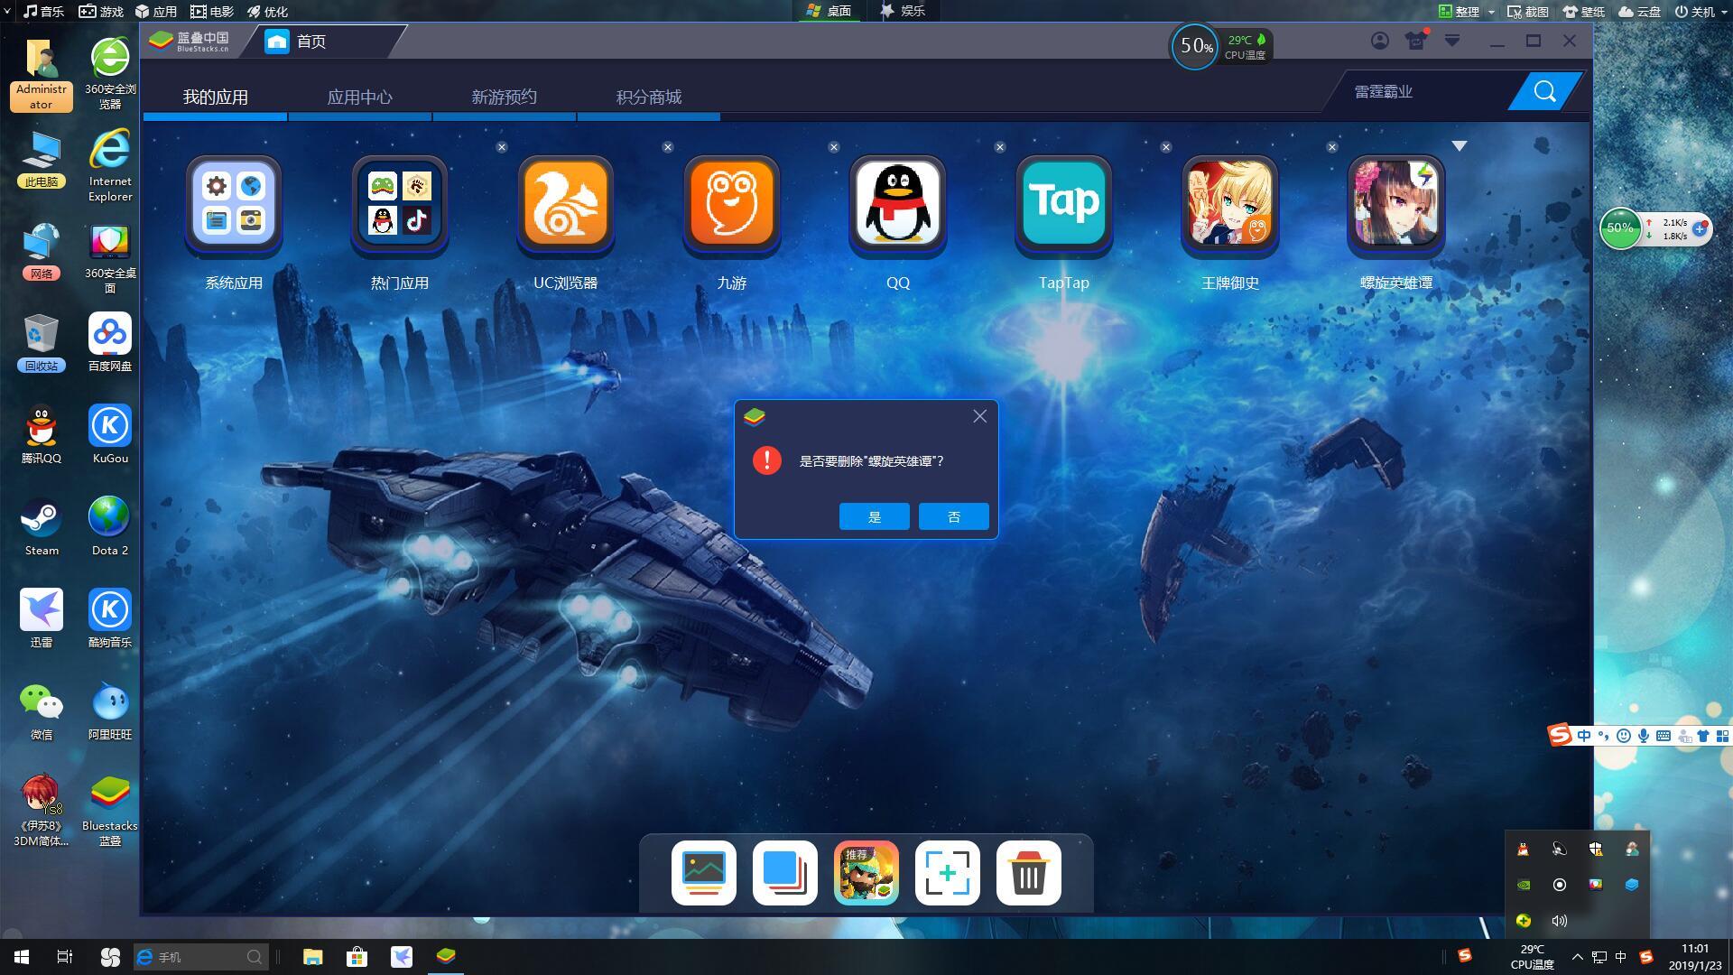Select the Steam desktop shortcut
1733x975 pixels.
click(42, 526)
